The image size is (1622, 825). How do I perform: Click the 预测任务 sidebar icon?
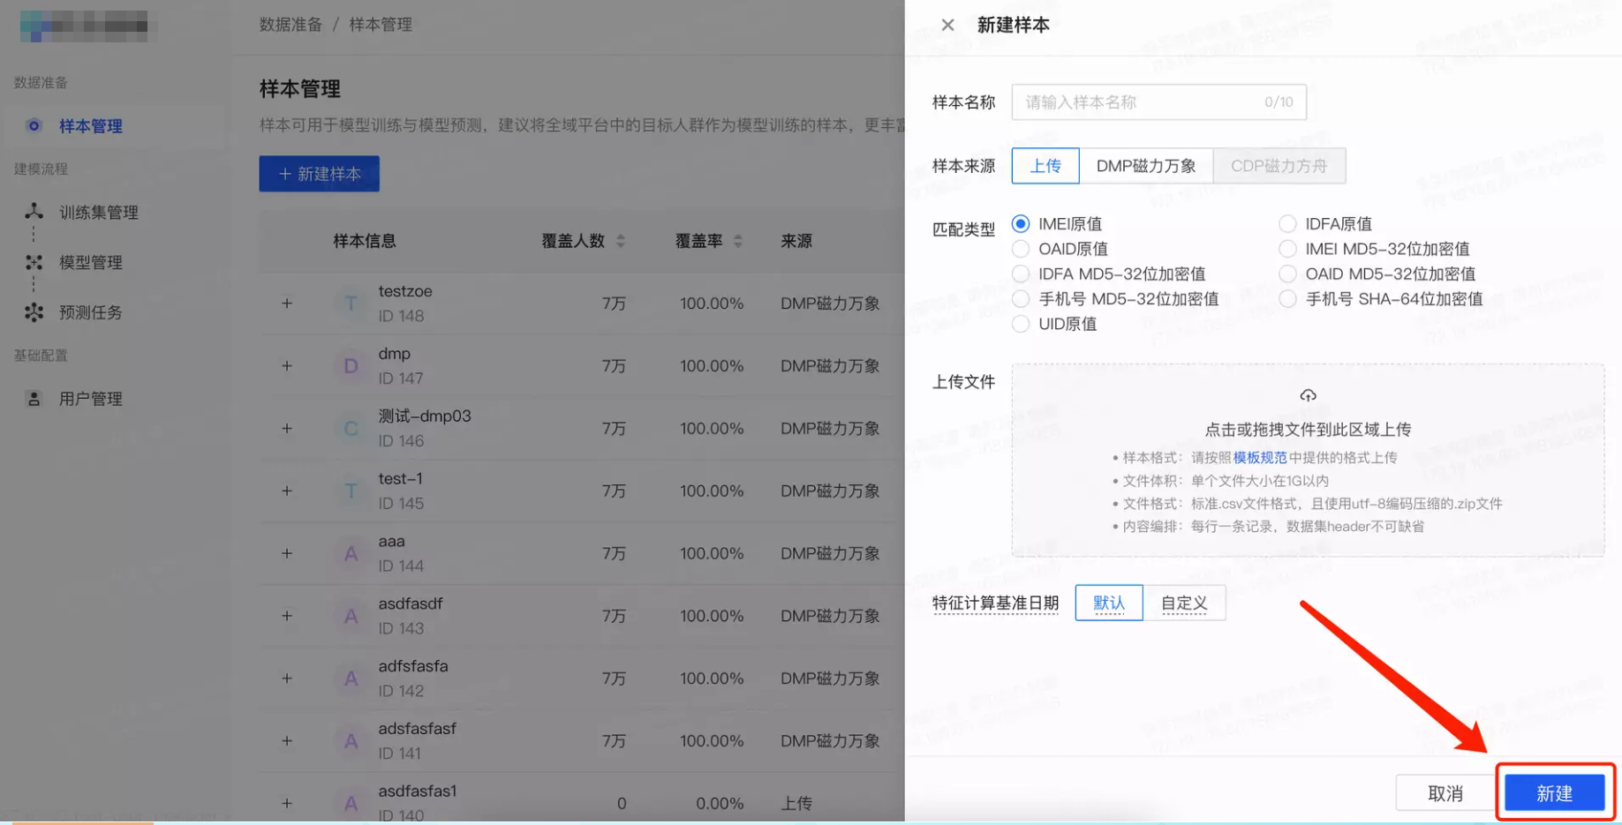[33, 312]
